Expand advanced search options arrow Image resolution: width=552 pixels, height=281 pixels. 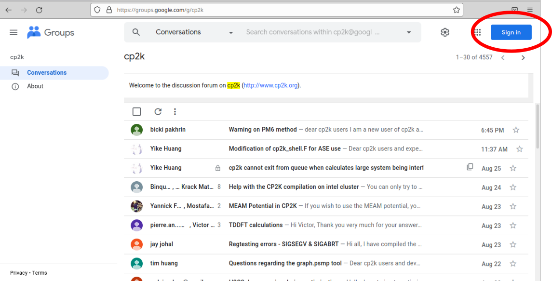click(x=409, y=32)
